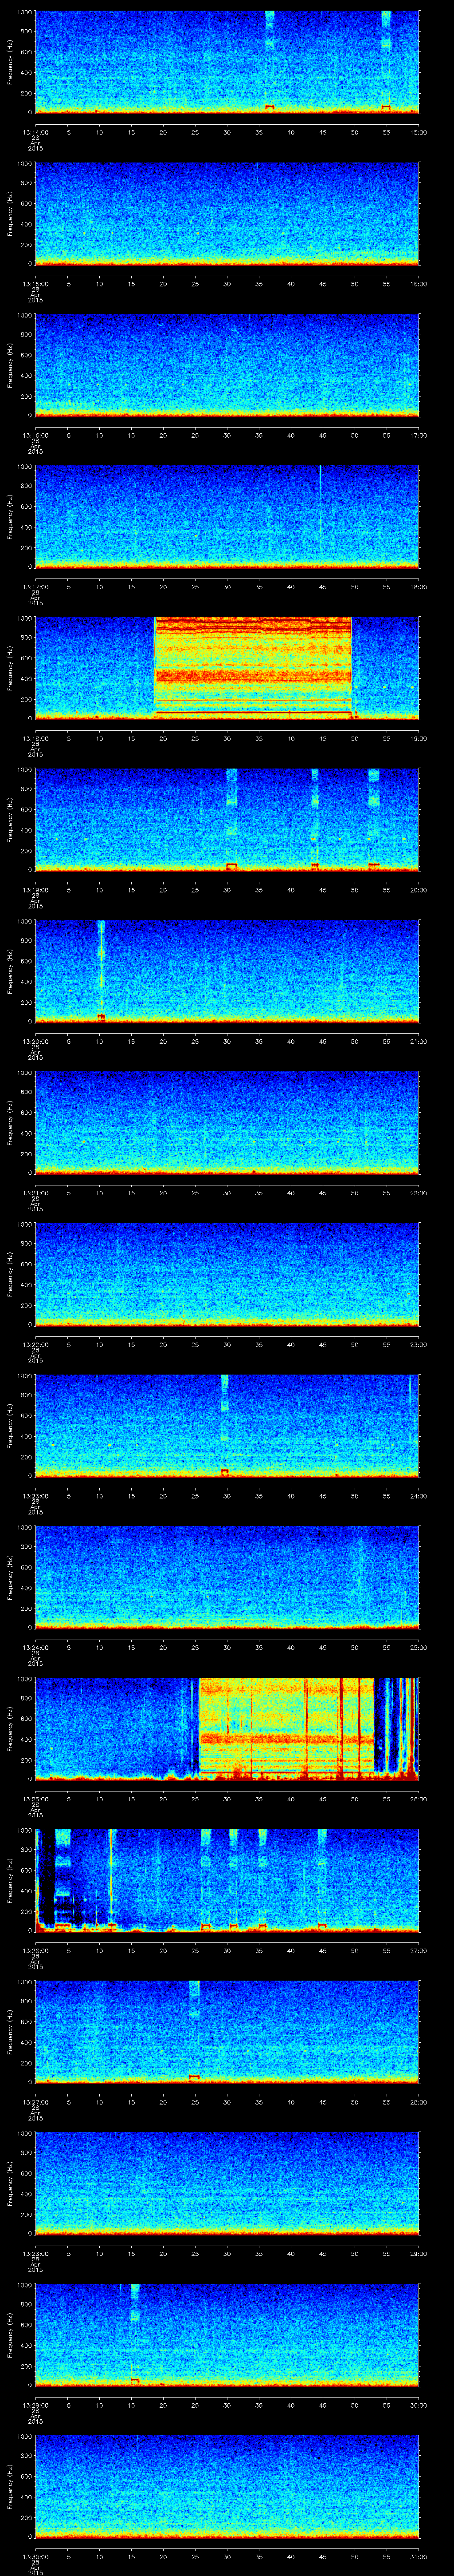
Task: Open the 13:24:00 spectrogram panel
Action: click(x=227, y=1577)
